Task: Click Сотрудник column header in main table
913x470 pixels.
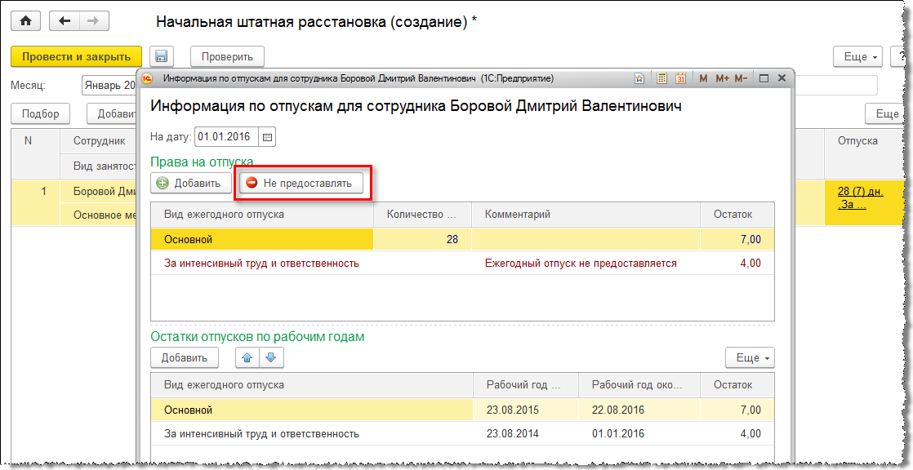Action: click(x=98, y=141)
